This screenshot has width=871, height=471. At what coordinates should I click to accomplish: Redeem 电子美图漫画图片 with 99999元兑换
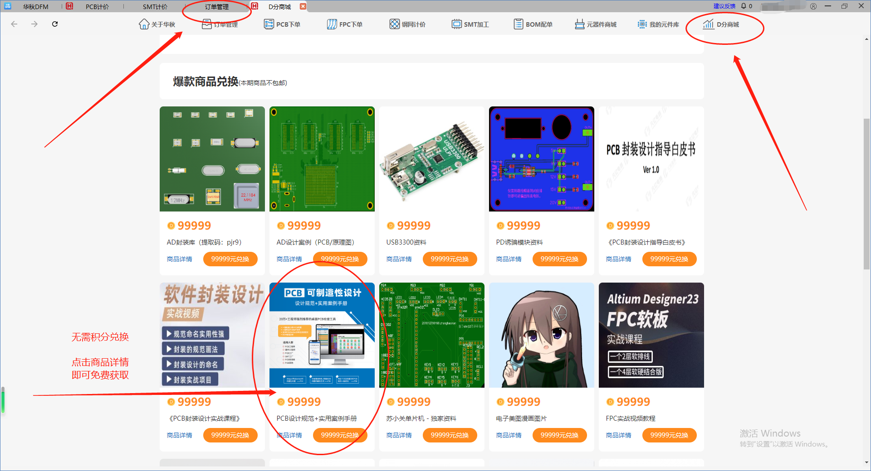[x=560, y=435]
